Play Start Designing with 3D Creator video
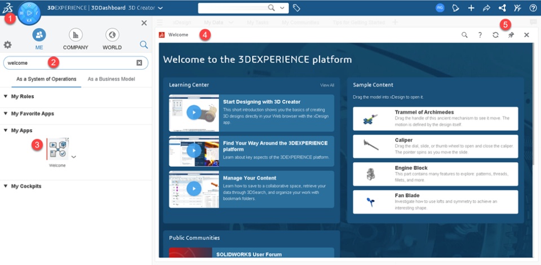Viewport: 541px width, 265px height. pyautogui.click(x=194, y=113)
